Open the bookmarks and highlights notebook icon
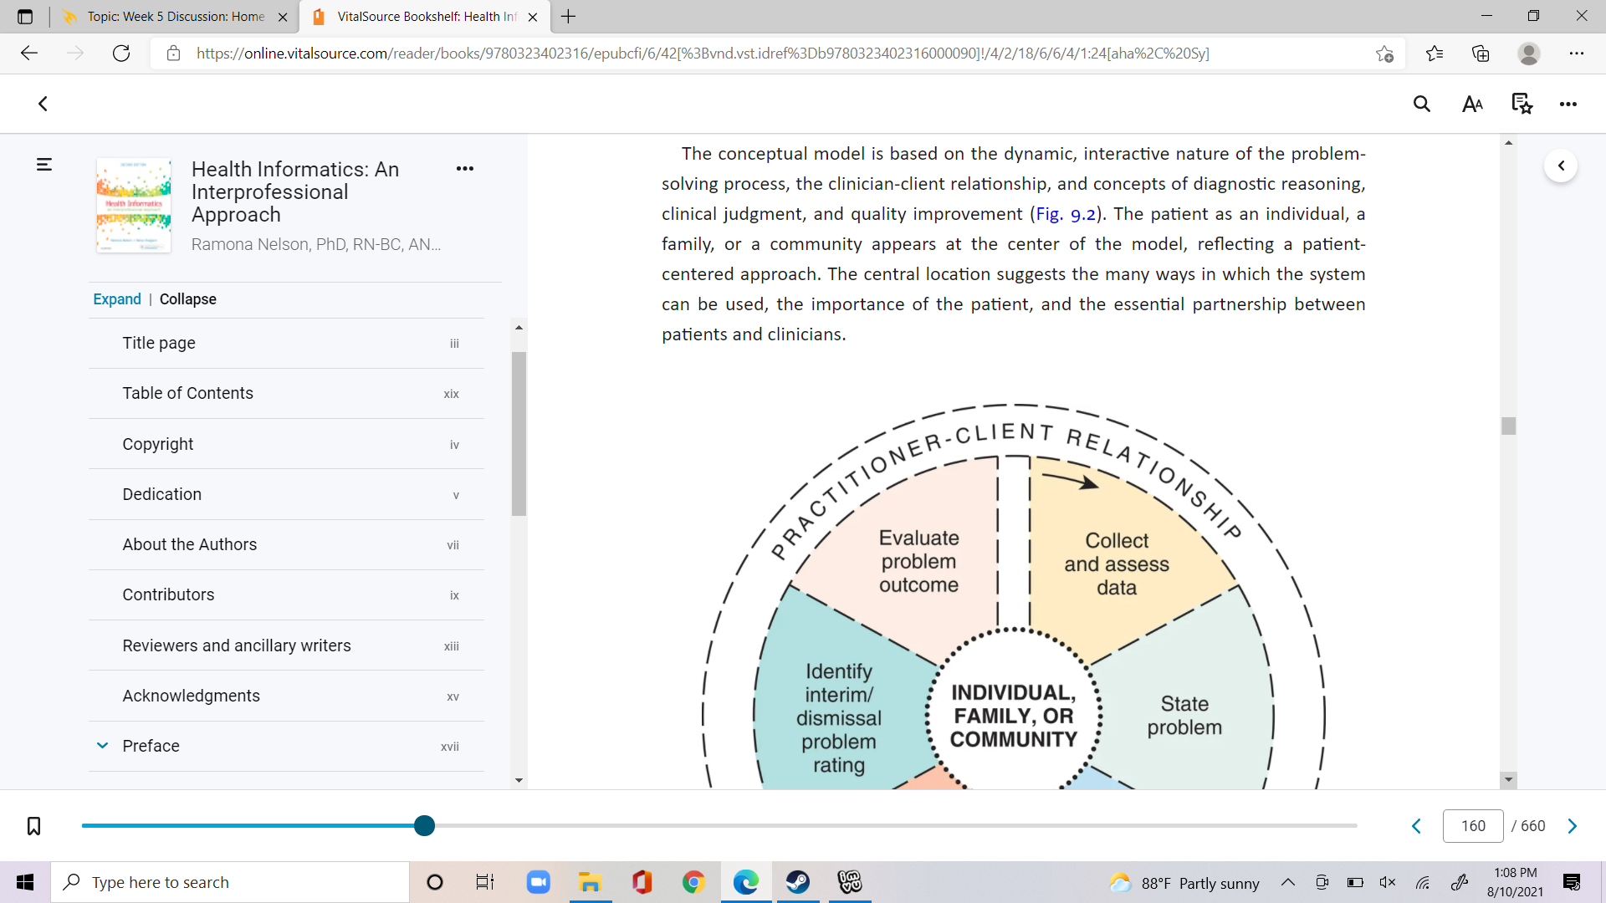 coord(1522,104)
